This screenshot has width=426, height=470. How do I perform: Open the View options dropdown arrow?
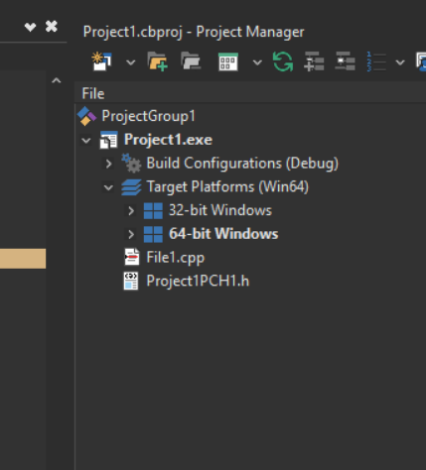tap(257, 62)
